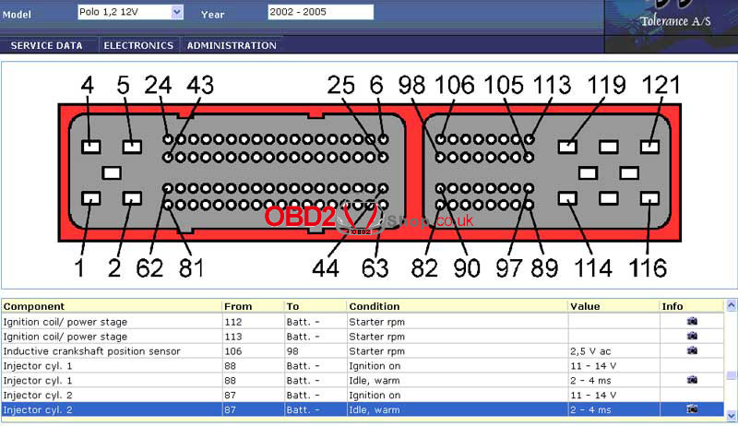Switch to the SERVICE DATA tab
The width and height of the screenshot is (738, 426).
pos(46,45)
